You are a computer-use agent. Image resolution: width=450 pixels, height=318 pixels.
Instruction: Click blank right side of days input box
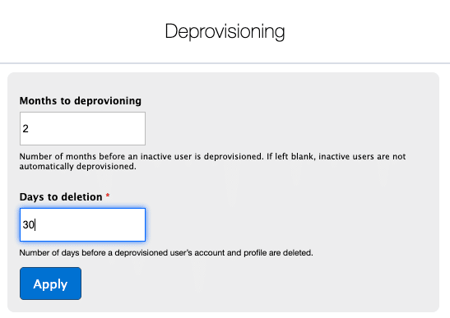(115, 225)
